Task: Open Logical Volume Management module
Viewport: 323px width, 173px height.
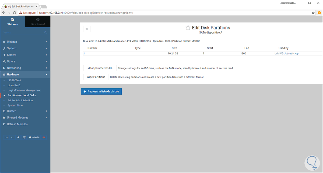Action: pos(24,90)
